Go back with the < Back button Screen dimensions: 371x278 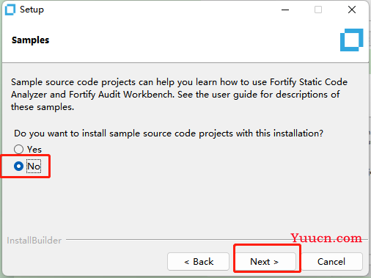click(198, 261)
